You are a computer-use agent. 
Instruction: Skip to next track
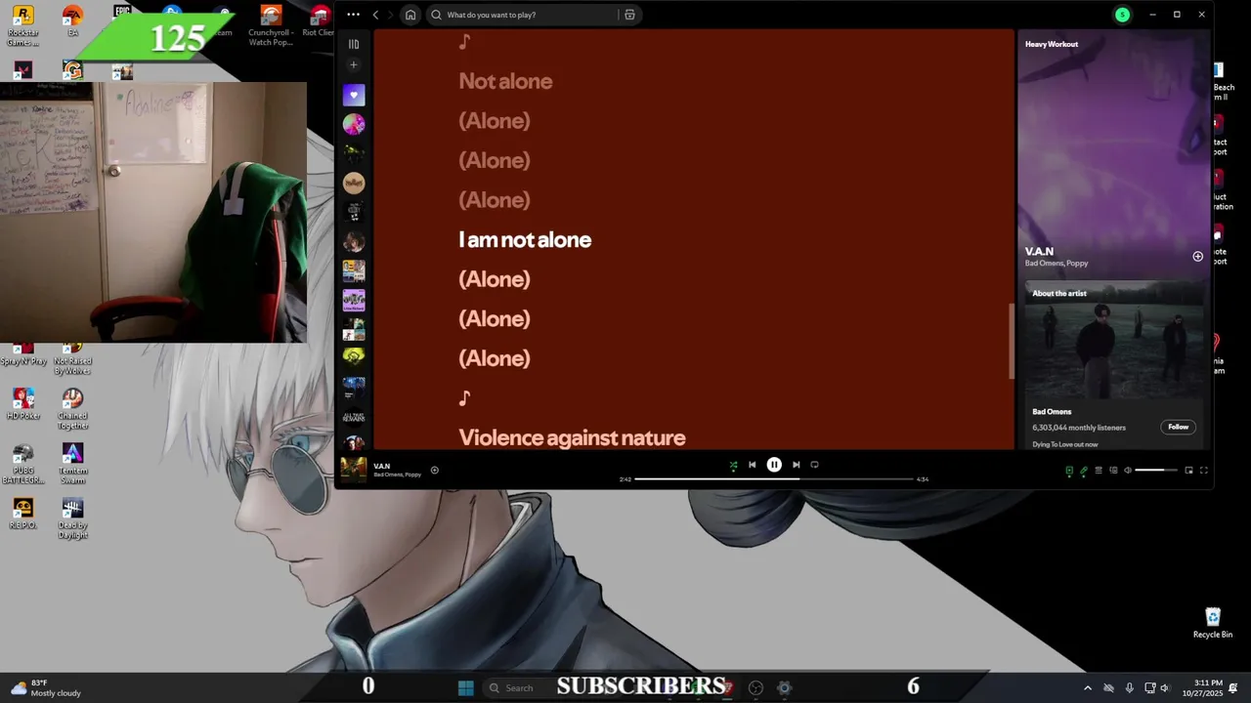pyautogui.click(x=796, y=465)
